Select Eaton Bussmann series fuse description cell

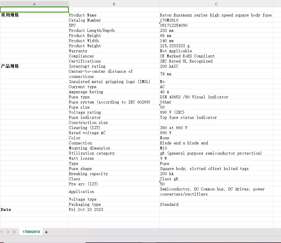(216, 15)
